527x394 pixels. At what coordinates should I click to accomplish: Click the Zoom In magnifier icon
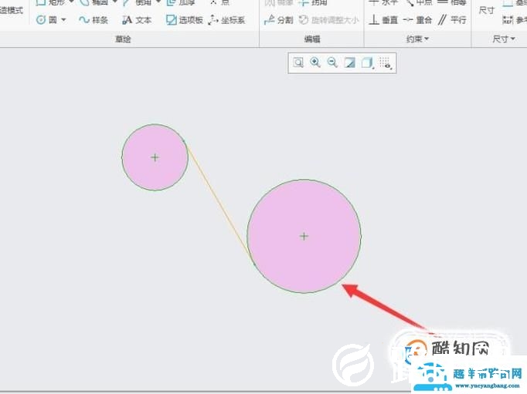point(315,62)
